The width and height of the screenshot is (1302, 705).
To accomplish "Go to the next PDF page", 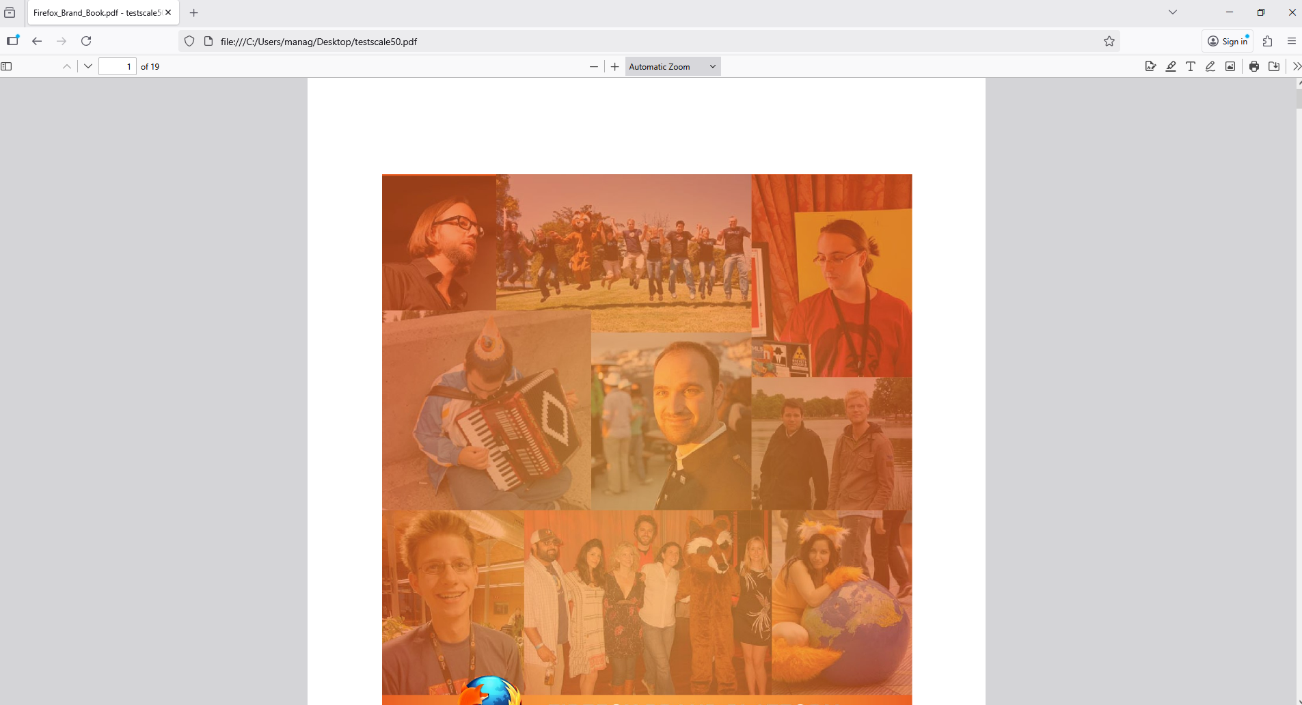I will coord(87,66).
